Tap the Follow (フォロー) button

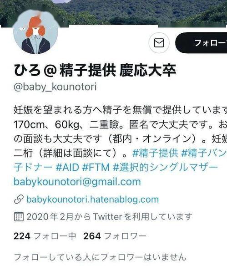[201, 43]
